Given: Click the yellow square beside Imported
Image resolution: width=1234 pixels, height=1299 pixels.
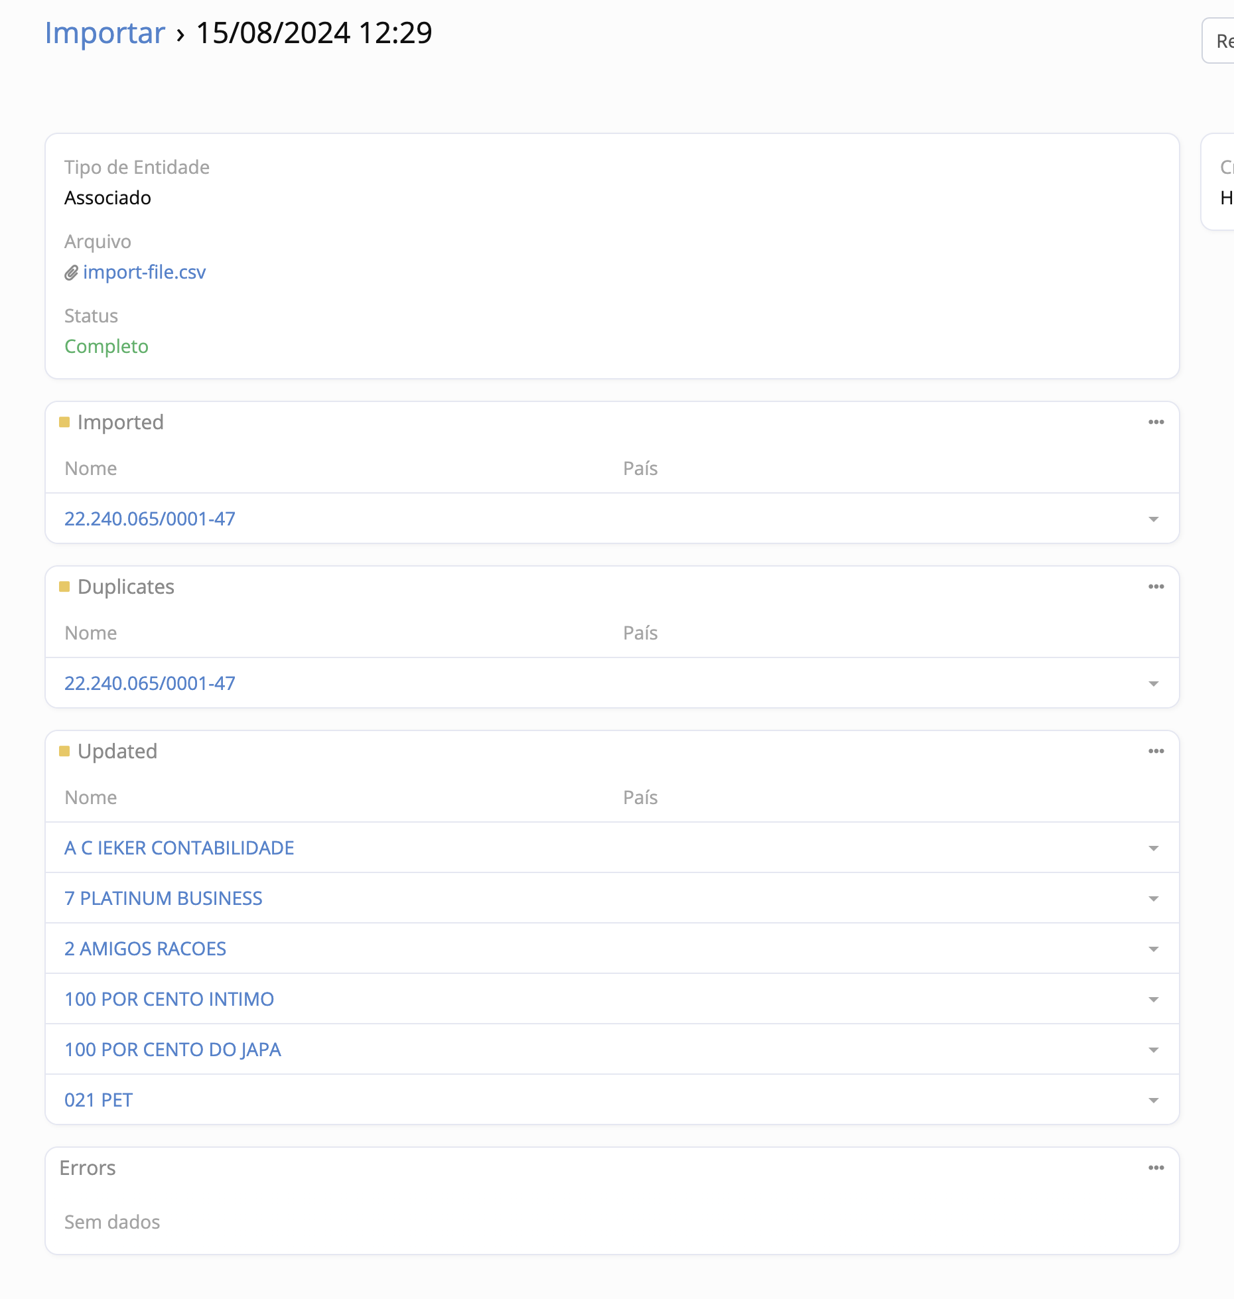Looking at the screenshot, I should (64, 422).
